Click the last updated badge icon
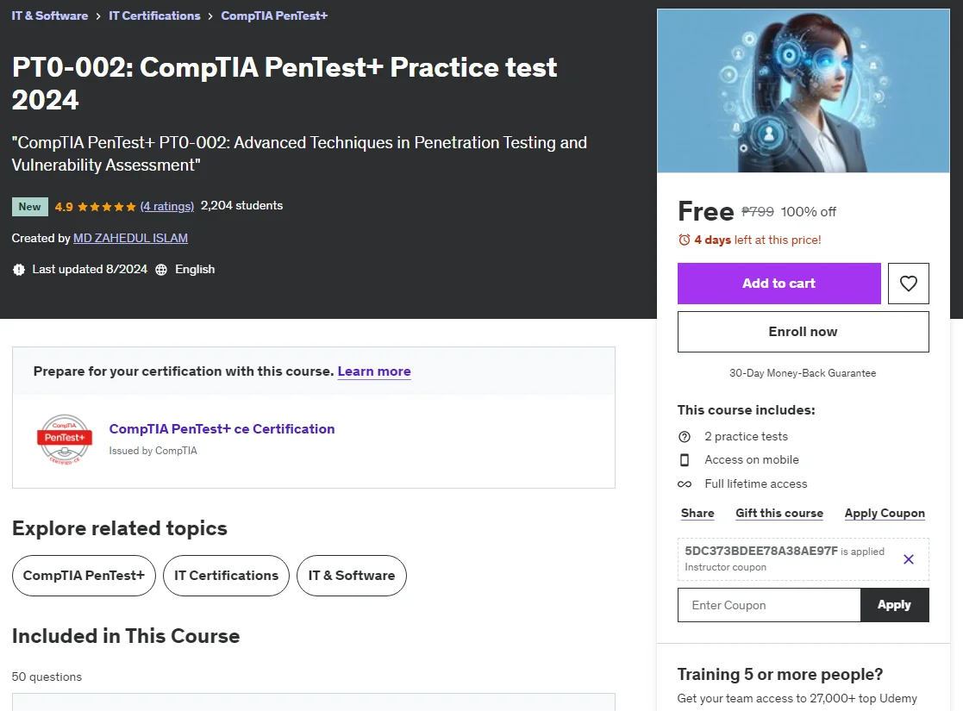Viewport: 963px width, 711px height. click(19, 270)
